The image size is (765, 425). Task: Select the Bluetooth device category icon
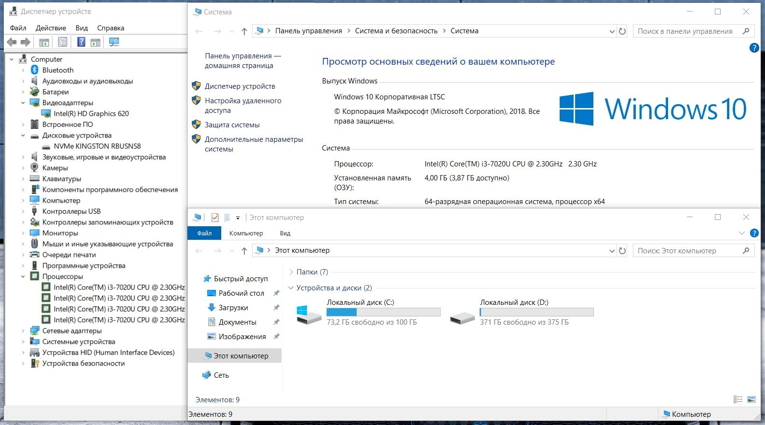[34, 70]
